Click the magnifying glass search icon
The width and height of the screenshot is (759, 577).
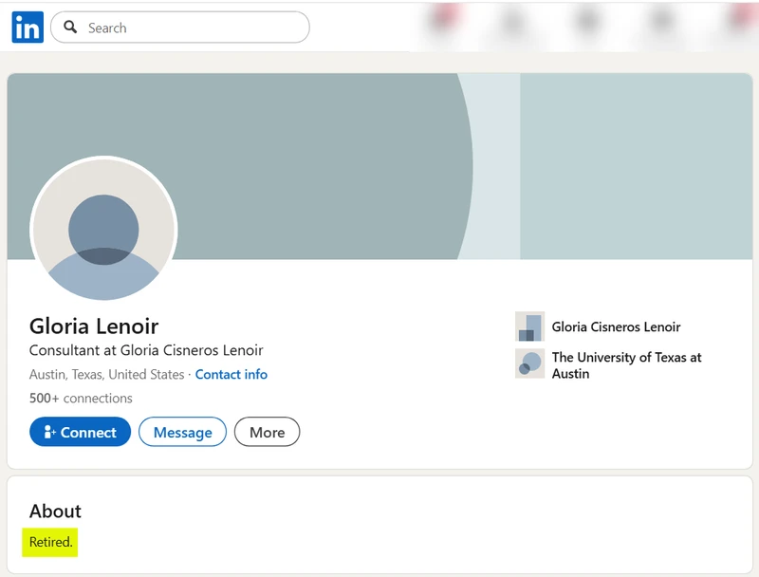coord(70,28)
